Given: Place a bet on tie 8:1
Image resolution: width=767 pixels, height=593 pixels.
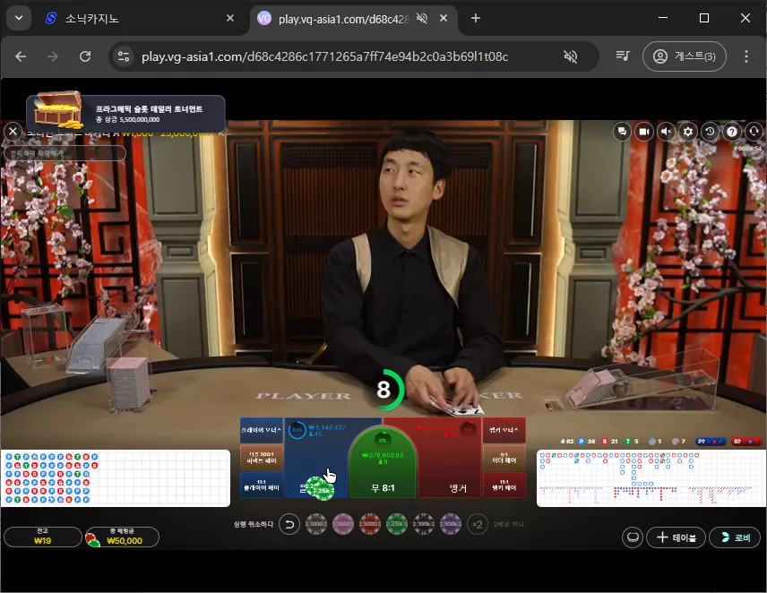Looking at the screenshot, I should 383,464.
